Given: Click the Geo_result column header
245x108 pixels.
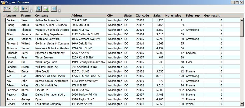Looking at the screenshot, I should click(x=211, y=16).
